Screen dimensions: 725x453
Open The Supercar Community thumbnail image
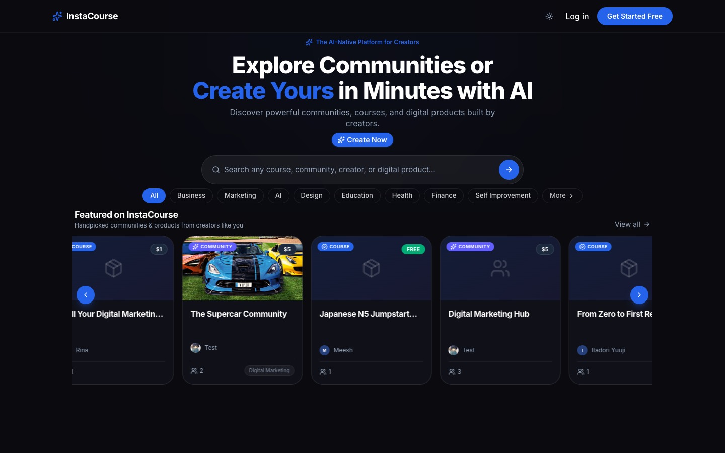[x=242, y=268]
